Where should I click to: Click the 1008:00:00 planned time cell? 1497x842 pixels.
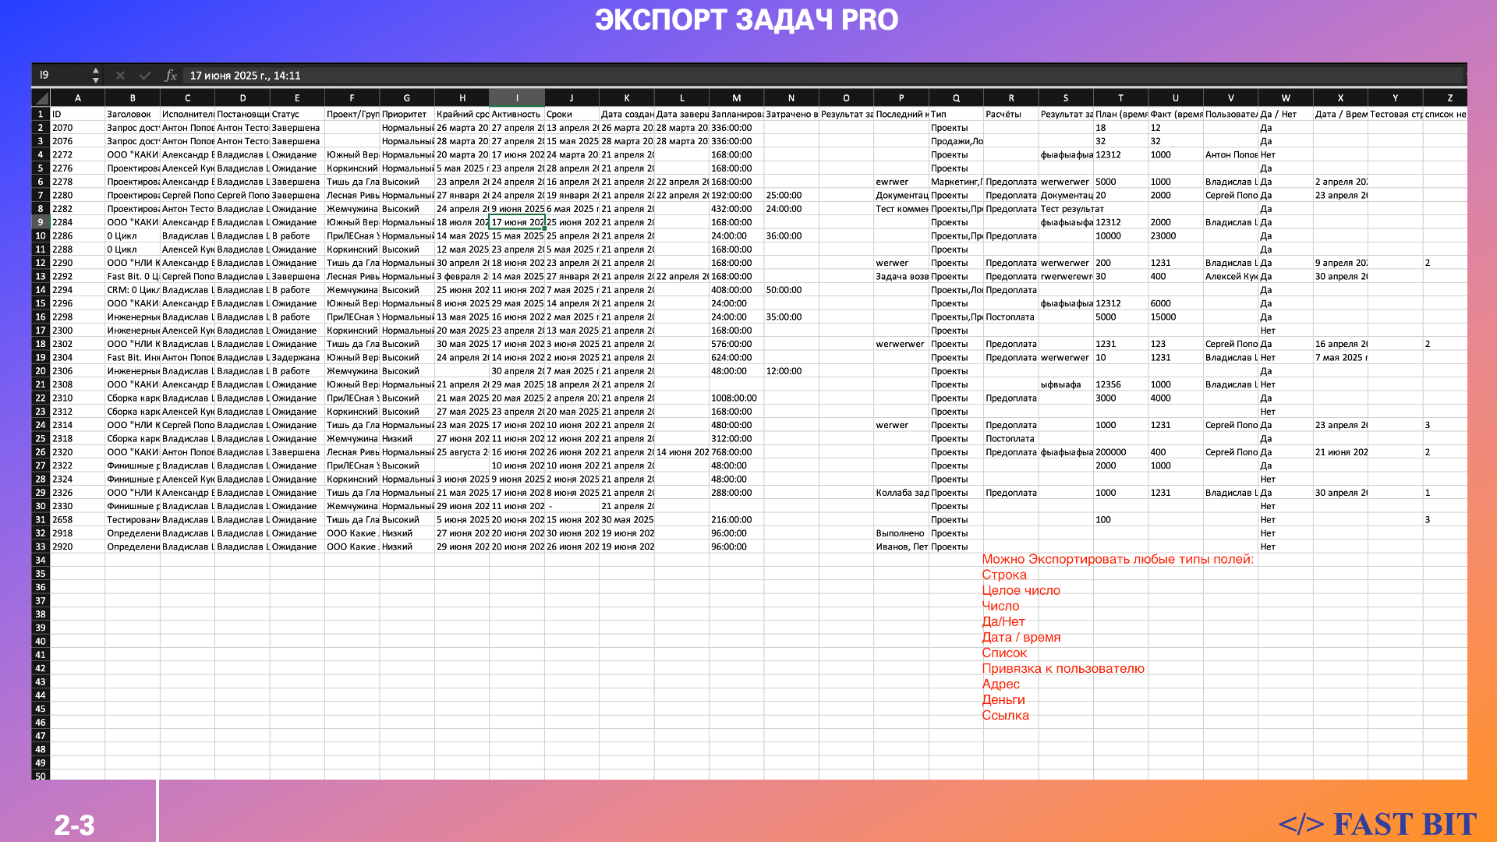pos(736,398)
